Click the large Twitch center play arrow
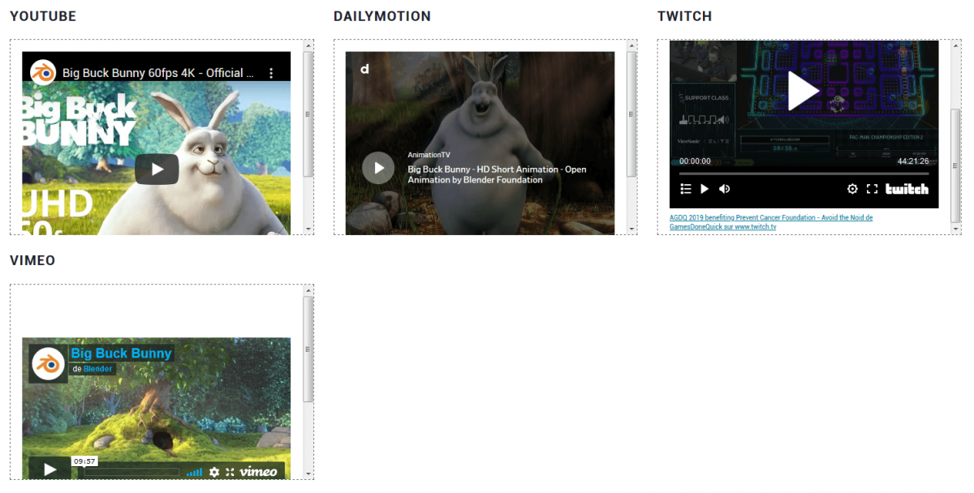 (x=803, y=91)
